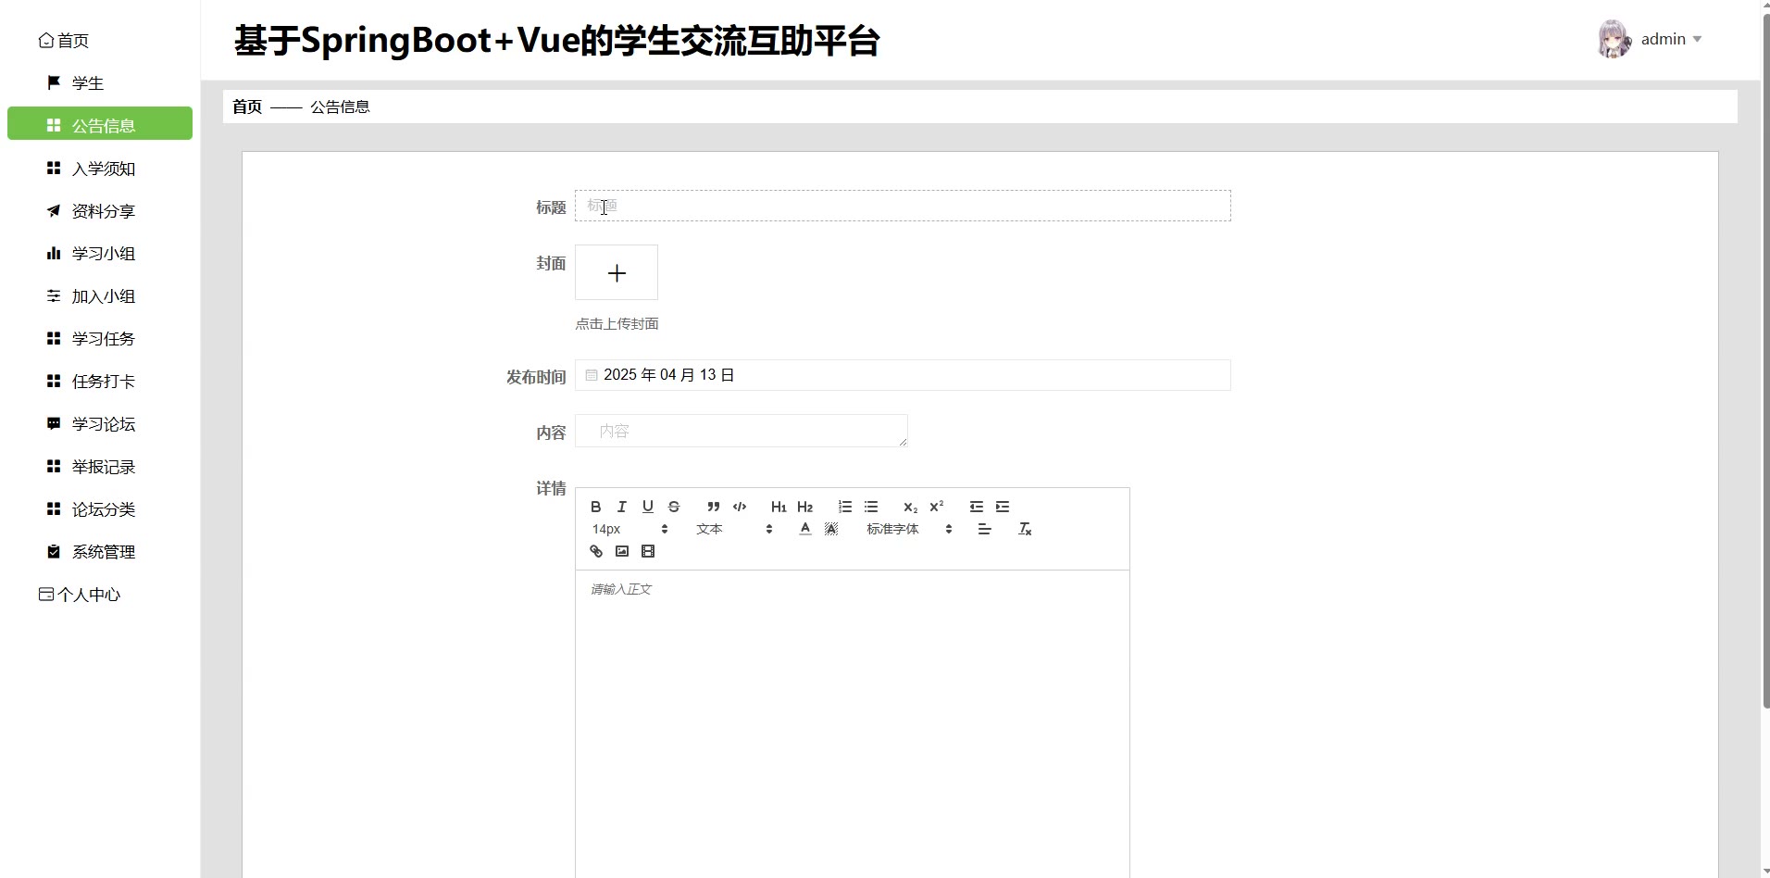
Task: Open 加入小组 in the sidebar
Action: click(x=100, y=296)
